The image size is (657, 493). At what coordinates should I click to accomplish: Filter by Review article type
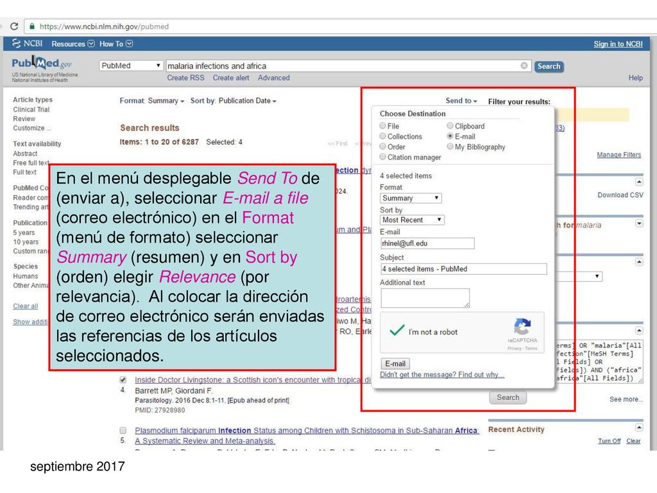pos(24,119)
